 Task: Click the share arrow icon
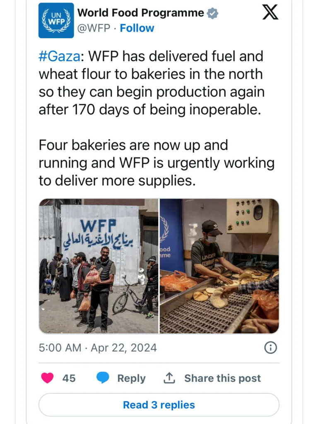tap(169, 378)
